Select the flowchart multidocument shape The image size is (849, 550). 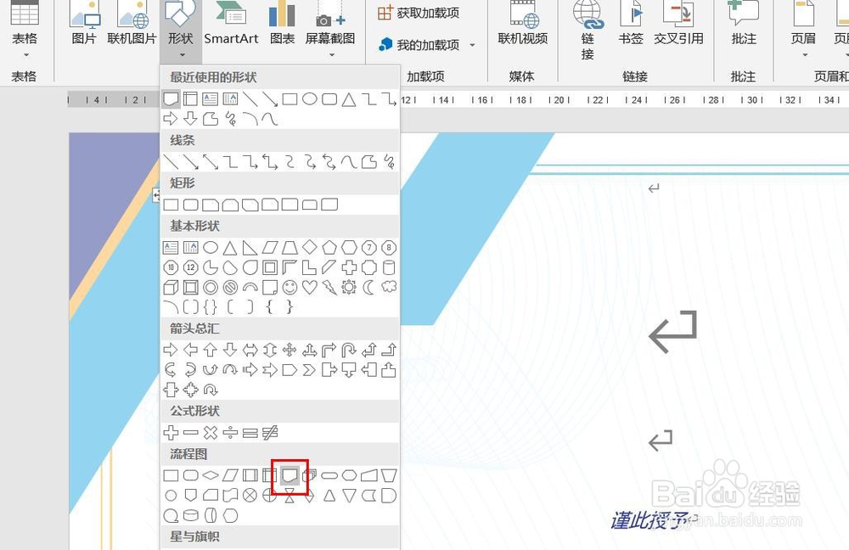pos(311,476)
